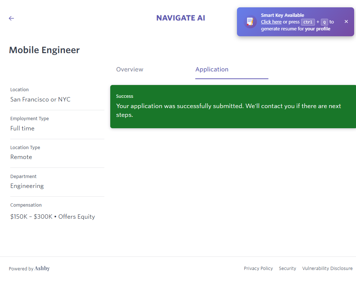Click the "Full time" employment type value

click(22, 129)
